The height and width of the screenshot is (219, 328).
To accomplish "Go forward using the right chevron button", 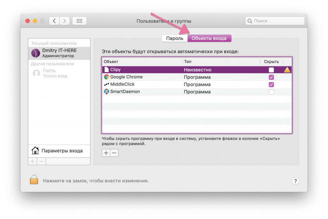I will pos(64,21).
